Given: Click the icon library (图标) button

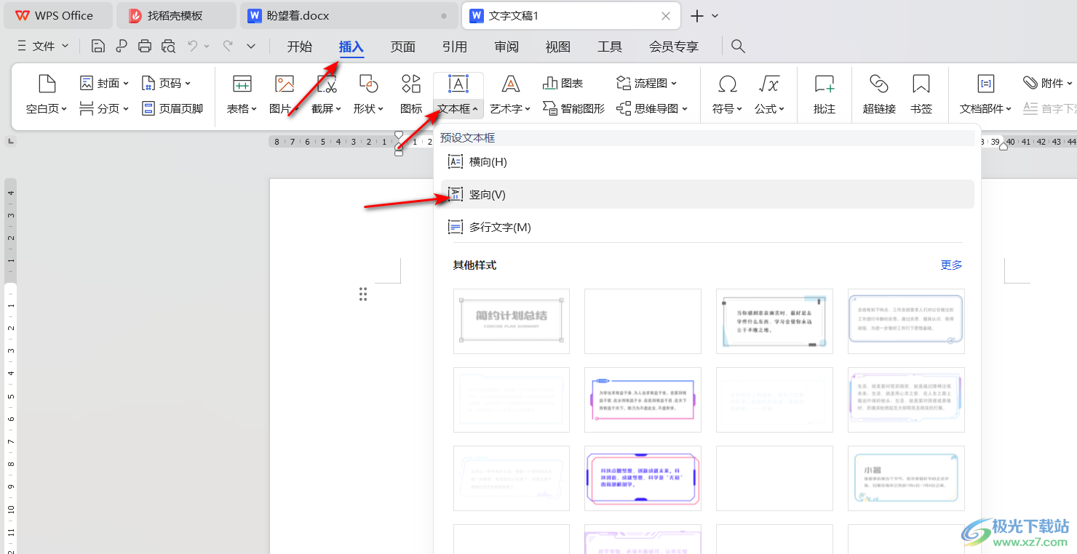Looking at the screenshot, I should click(411, 95).
